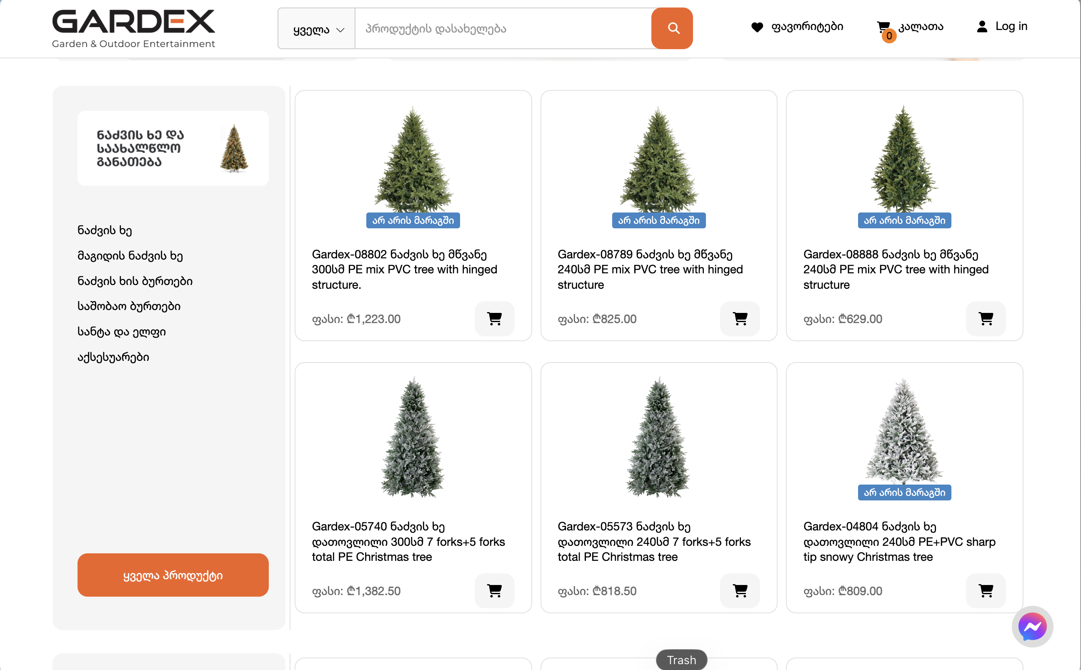Click the Log in user icon
1081x670 pixels.
click(982, 27)
